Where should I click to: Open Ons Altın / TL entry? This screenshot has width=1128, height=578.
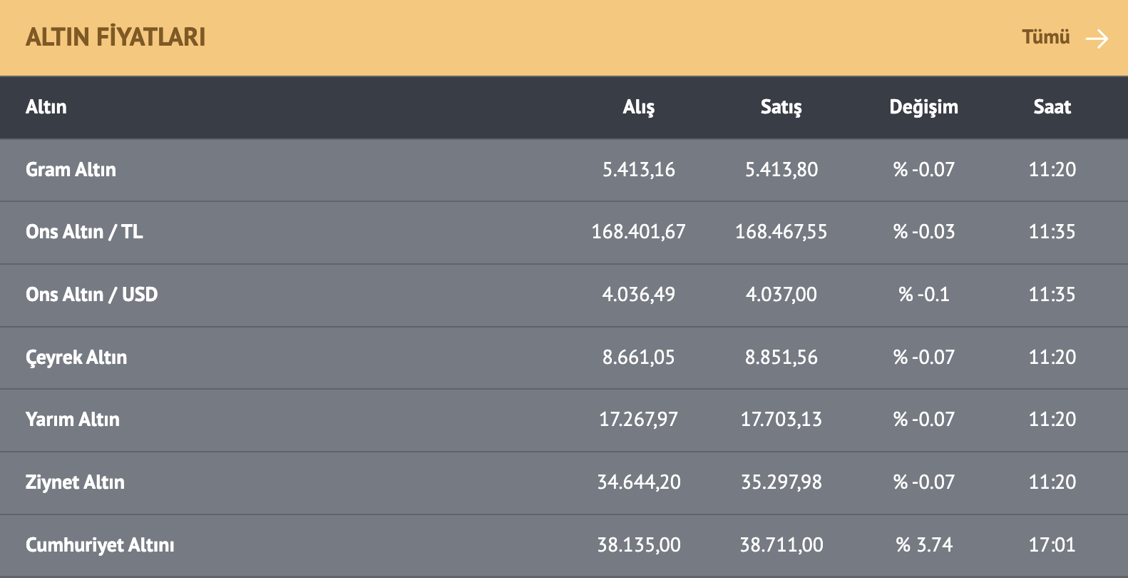point(84,232)
